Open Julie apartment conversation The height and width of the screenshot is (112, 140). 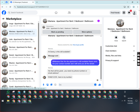pos(19,41)
